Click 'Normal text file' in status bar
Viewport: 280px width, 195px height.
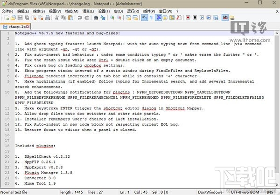point(14,192)
